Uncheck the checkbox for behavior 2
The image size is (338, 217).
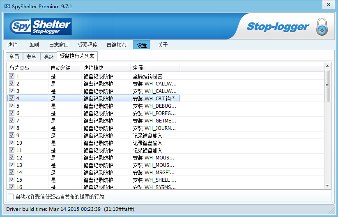[x=11, y=83]
